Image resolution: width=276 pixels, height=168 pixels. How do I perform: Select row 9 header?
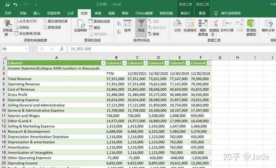tap(3, 105)
